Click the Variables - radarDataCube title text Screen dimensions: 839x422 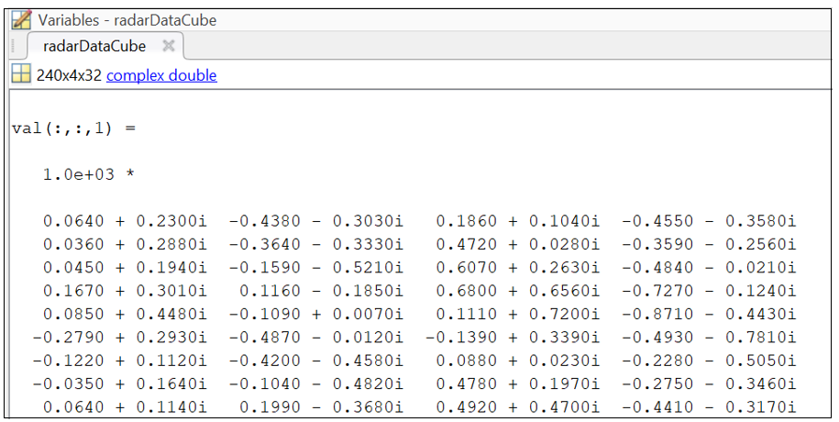click(127, 19)
